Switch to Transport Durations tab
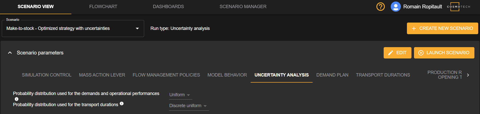The height and width of the screenshot is (114, 480). [383, 75]
